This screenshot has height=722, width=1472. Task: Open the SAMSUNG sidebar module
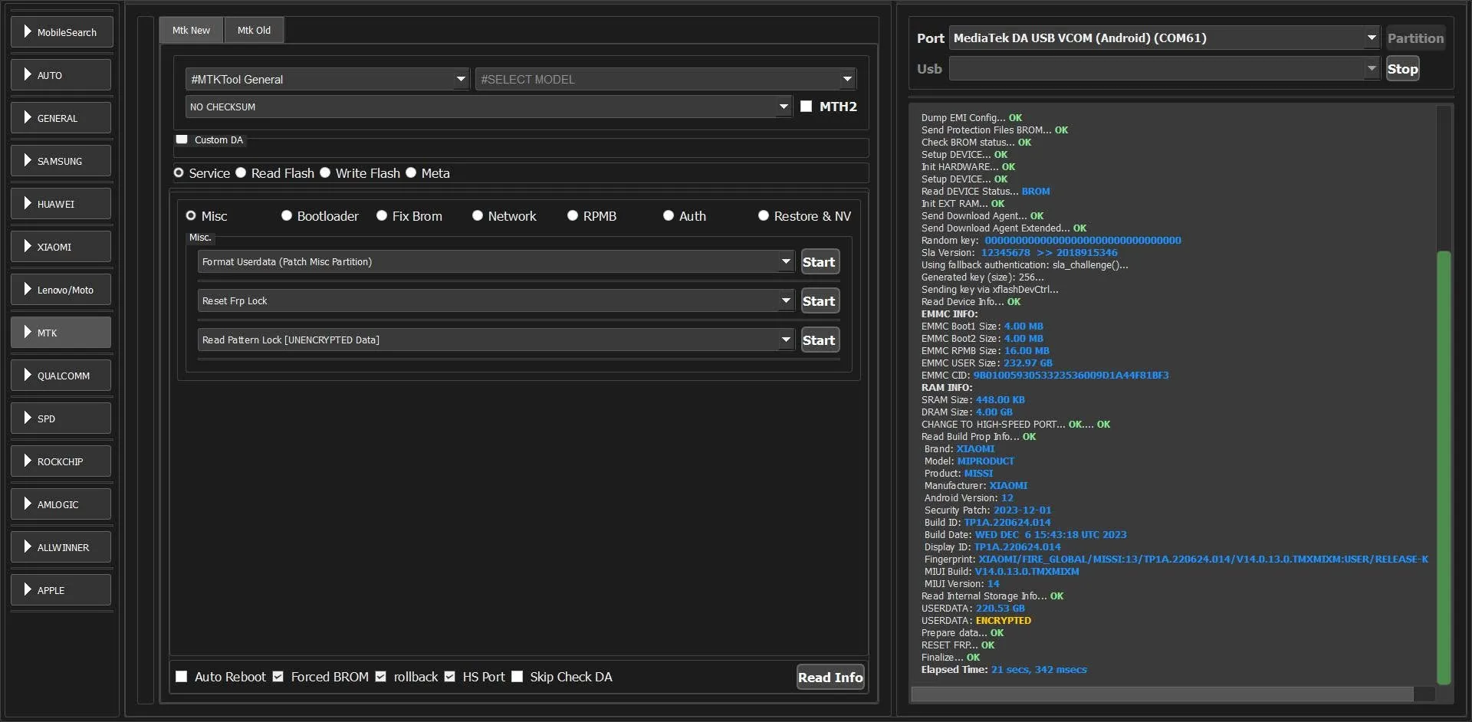pos(61,161)
